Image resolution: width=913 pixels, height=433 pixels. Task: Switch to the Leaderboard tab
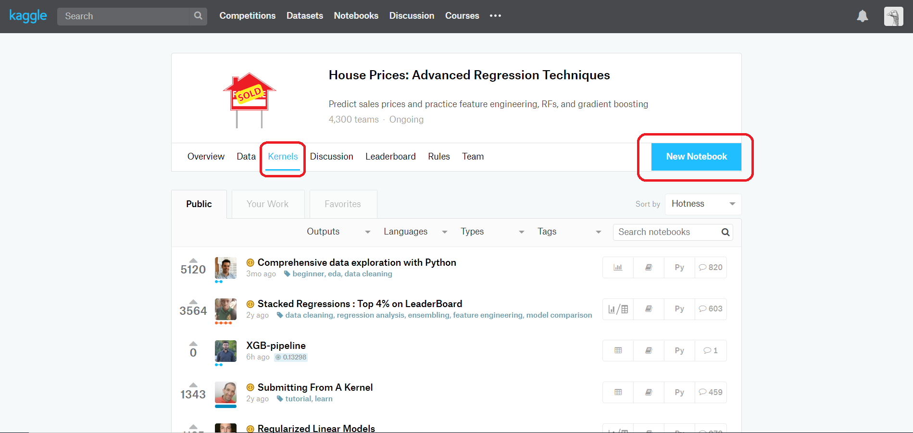(x=390, y=156)
